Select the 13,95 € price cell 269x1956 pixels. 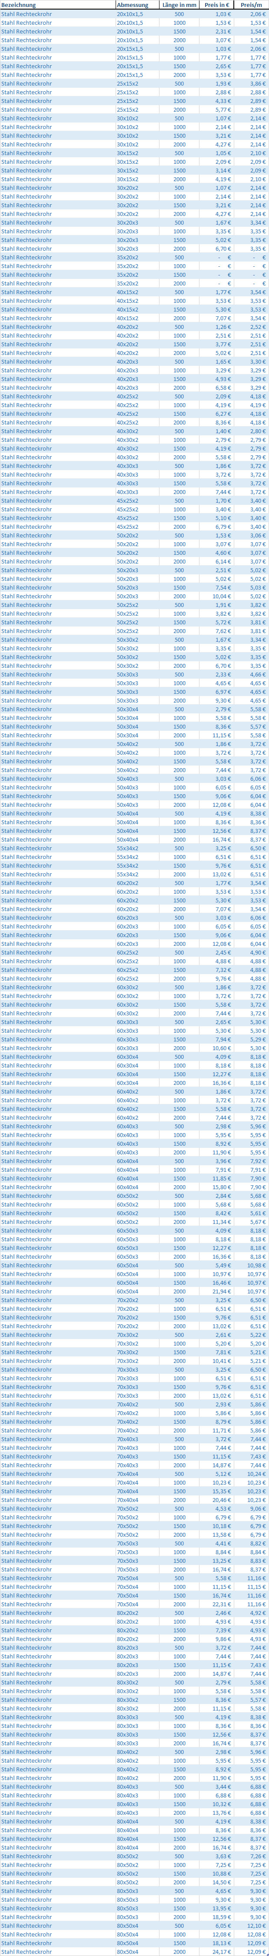(216, 1907)
